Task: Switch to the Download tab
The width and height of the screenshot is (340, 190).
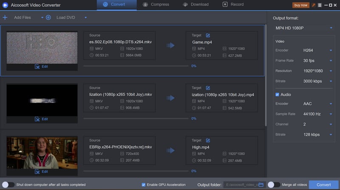Action: coord(196,5)
